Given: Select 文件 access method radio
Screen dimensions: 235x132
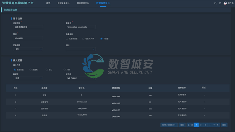Looking at the screenshot, I should pyautogui.click(x=65, y=70).
